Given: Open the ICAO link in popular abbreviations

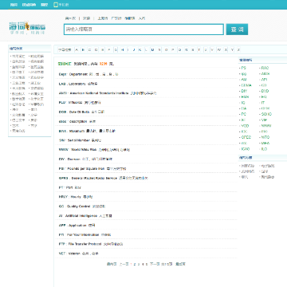Looking at the screenshot, I should (246, 149).
